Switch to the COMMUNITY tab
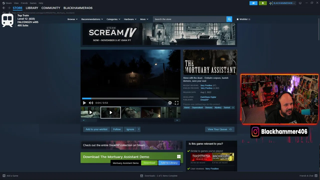Viewport: 320px width, 180px height. [51, 8]
